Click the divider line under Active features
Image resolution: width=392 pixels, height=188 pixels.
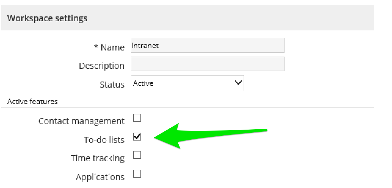187,107
